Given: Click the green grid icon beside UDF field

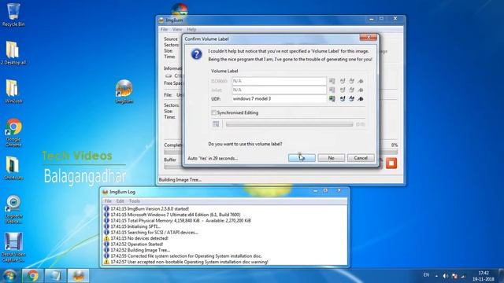Looking at the screenshot, I should click(x=332, y=99).
